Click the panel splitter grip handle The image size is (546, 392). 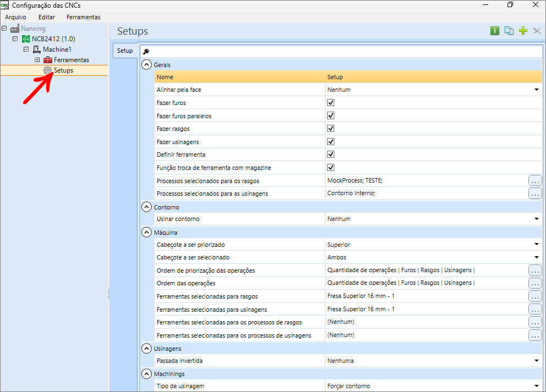coord(109,294)
